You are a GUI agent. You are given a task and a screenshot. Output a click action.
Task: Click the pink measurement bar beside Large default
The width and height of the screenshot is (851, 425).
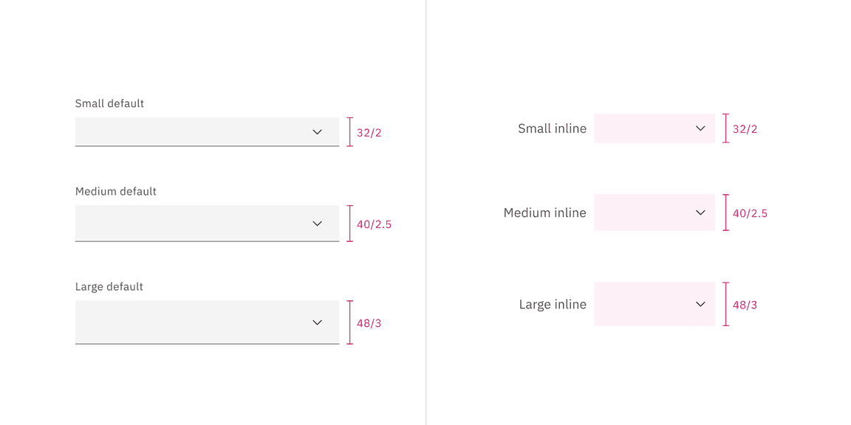pyautogui.click(x=348, y=322)
